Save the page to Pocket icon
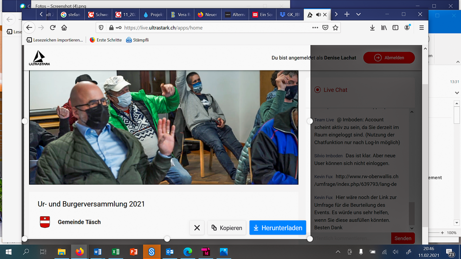This screenshot has height=259, width=461. coord(325,28)
